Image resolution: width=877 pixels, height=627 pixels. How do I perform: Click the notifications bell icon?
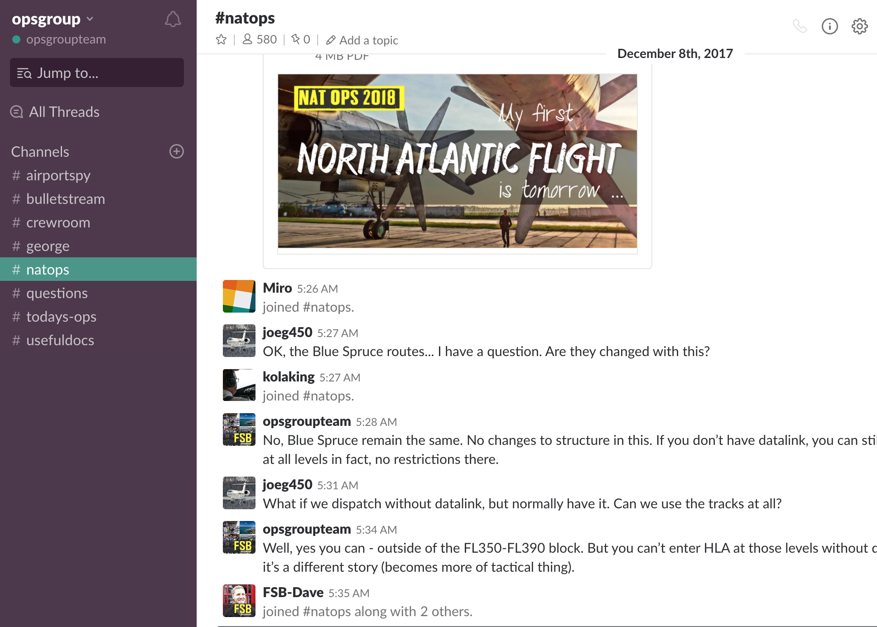[x=173, y=19]
